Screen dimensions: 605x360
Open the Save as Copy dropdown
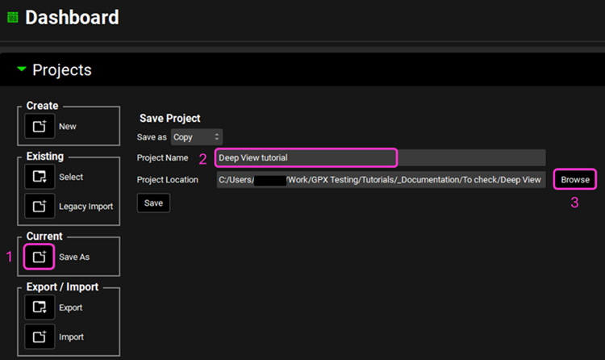pyautogui.click(x=195, y=137)
